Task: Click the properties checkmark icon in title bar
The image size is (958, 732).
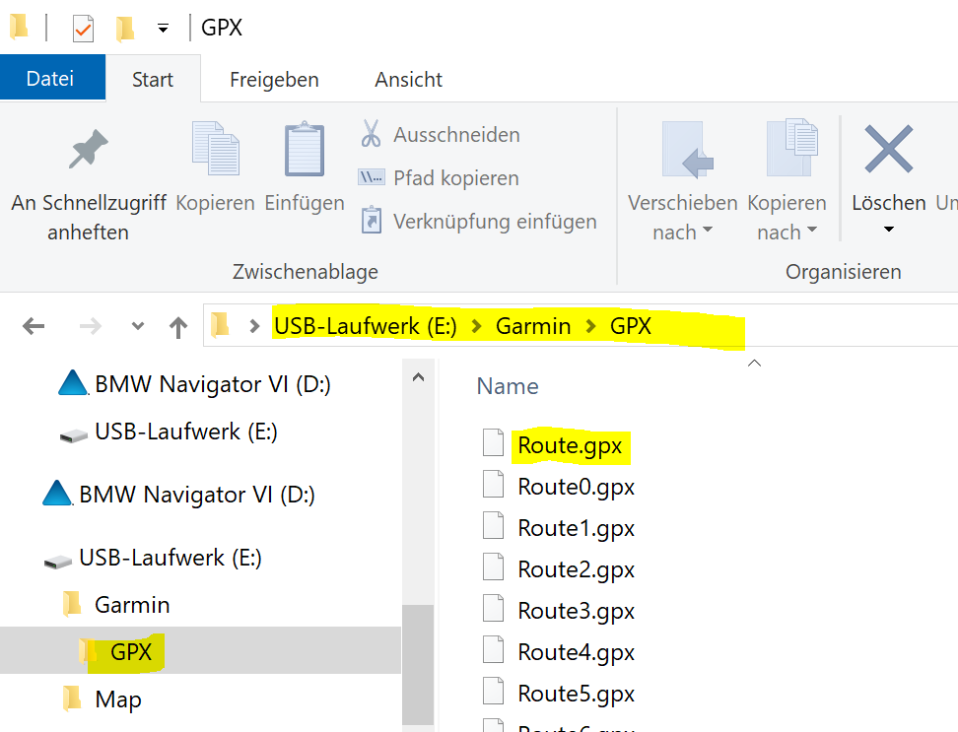Action: 83,28
